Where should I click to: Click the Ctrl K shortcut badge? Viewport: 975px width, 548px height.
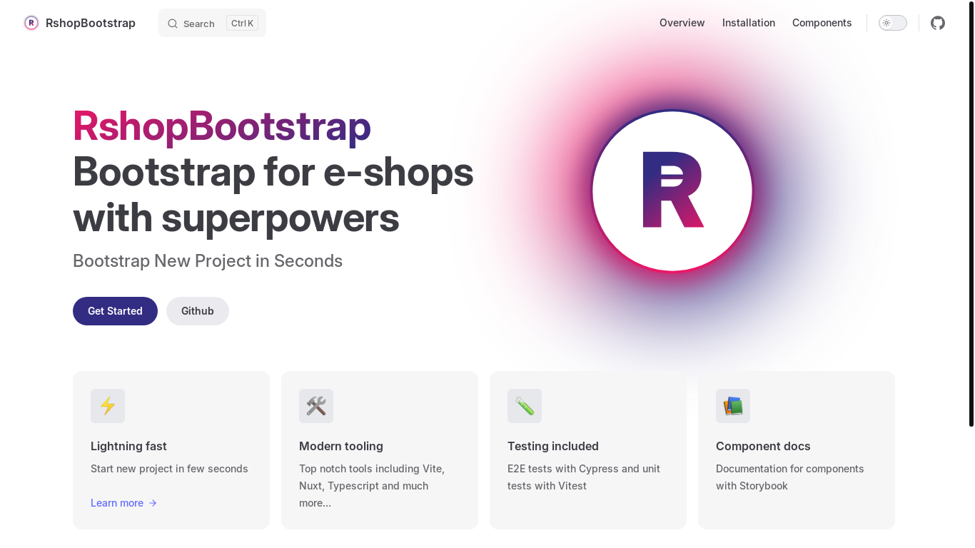tap(243, 23)
